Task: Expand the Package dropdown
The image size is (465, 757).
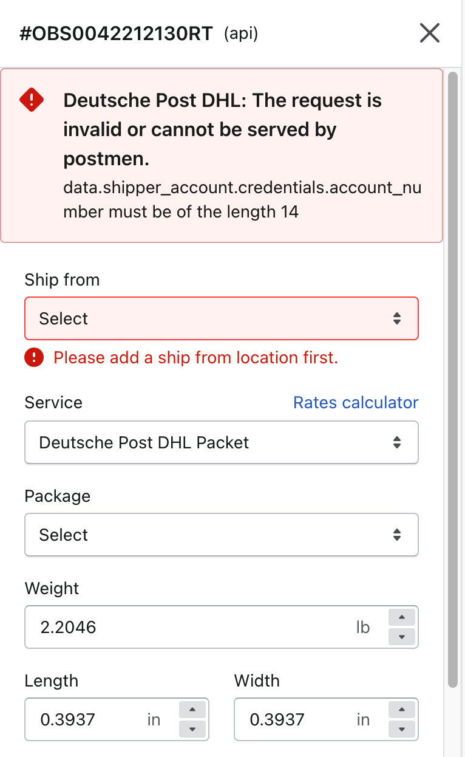Action: (221, 535)
